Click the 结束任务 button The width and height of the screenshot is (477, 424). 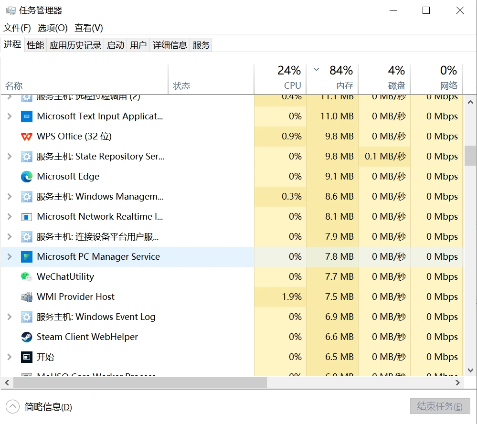coord(440,407)
